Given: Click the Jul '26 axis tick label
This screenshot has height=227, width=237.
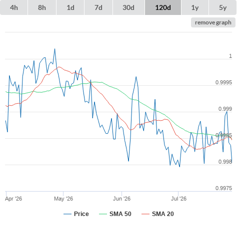Looking at the screenshot, I should pyautogui.click(x=178, y=199).
